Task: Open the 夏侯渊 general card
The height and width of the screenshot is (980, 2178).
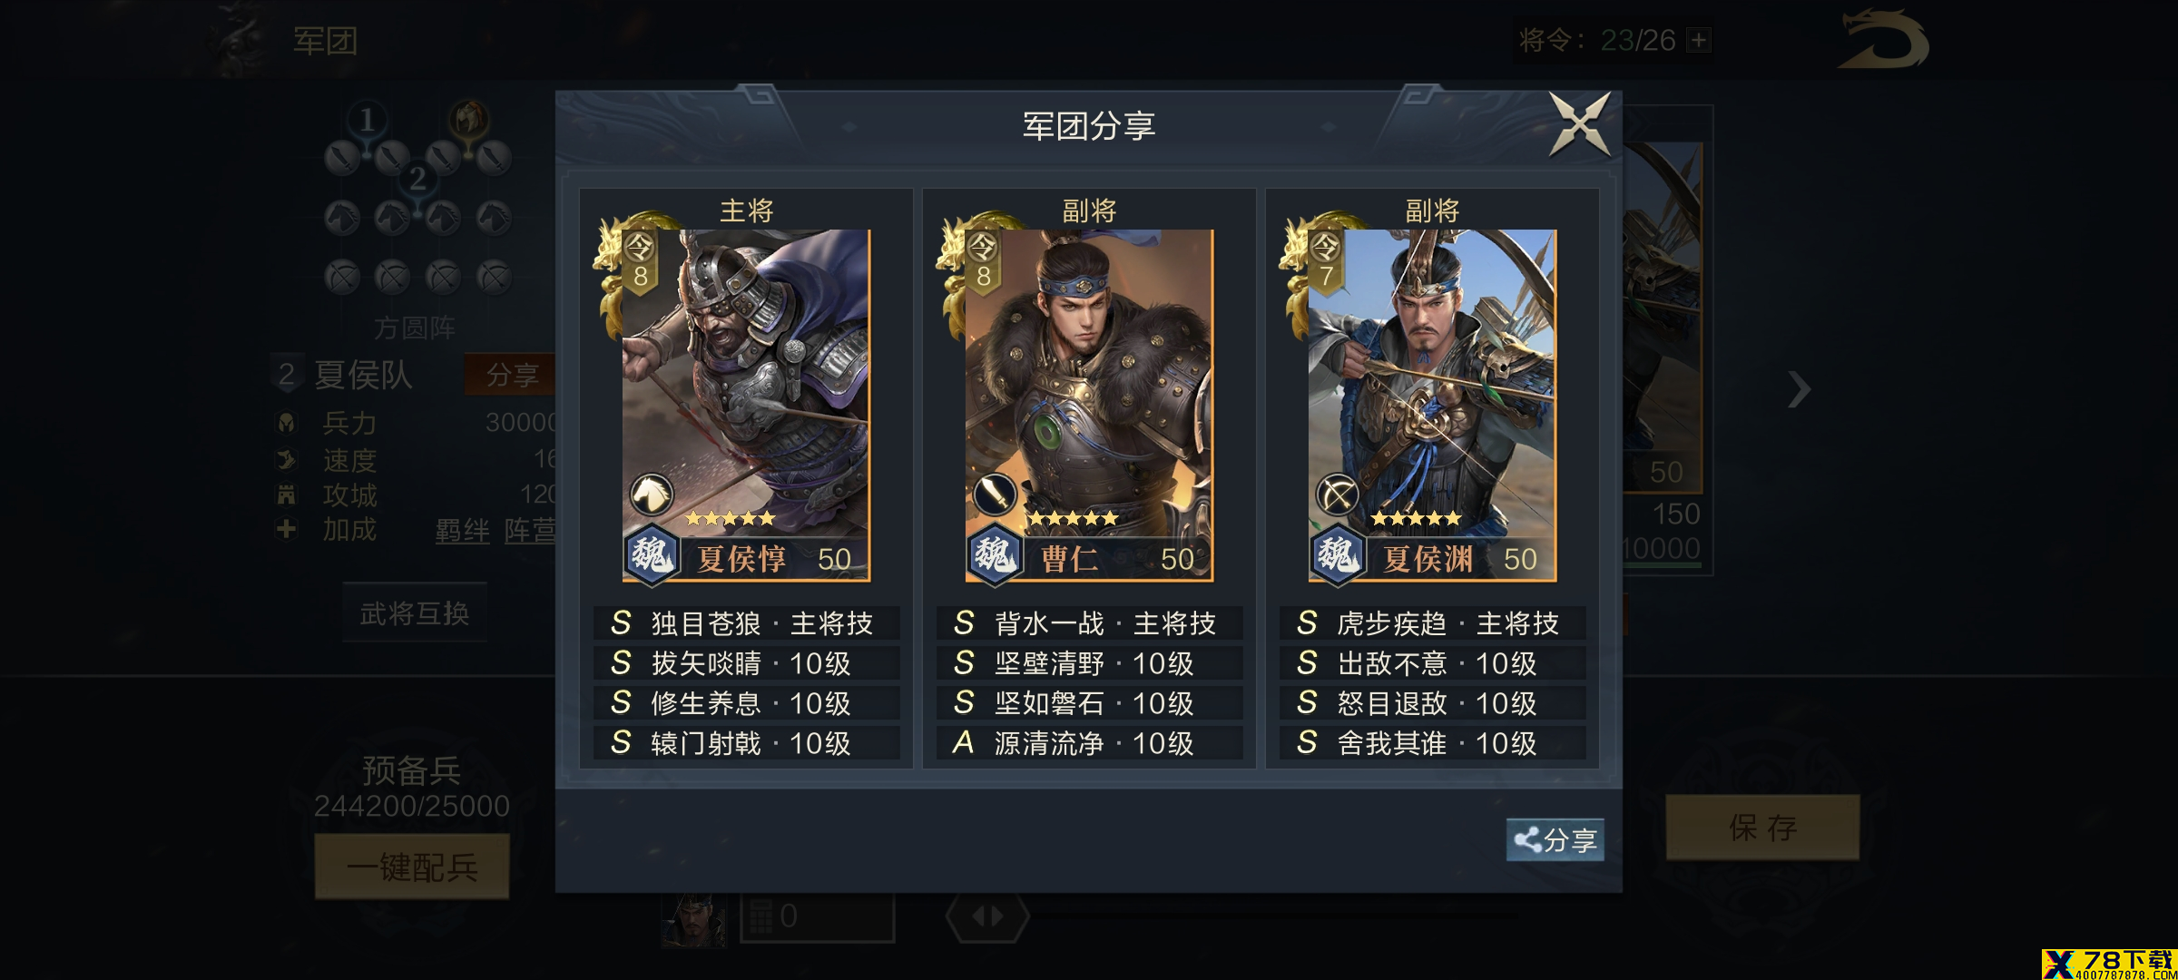Action: click(1432, 405)
